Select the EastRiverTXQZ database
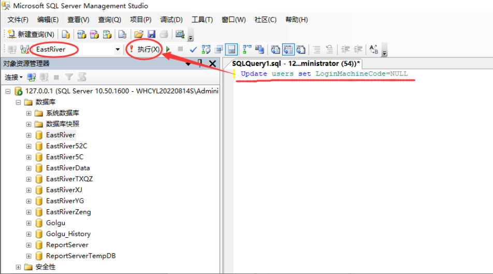 click(x=69, y=179)
